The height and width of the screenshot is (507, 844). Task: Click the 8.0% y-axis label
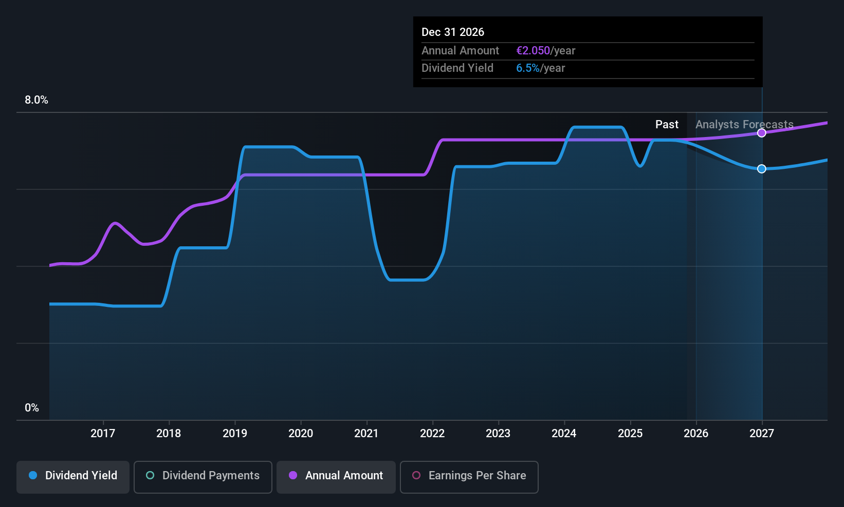tap(36, 100)
